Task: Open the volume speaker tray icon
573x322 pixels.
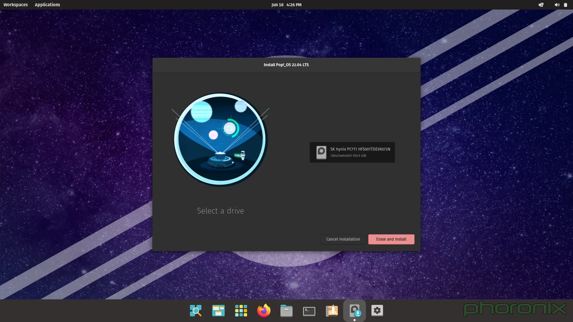Action: [x=557, y=5]
